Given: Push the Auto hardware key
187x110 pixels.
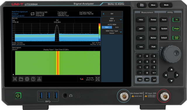Looking at the screenshot, I should point(141,47).
